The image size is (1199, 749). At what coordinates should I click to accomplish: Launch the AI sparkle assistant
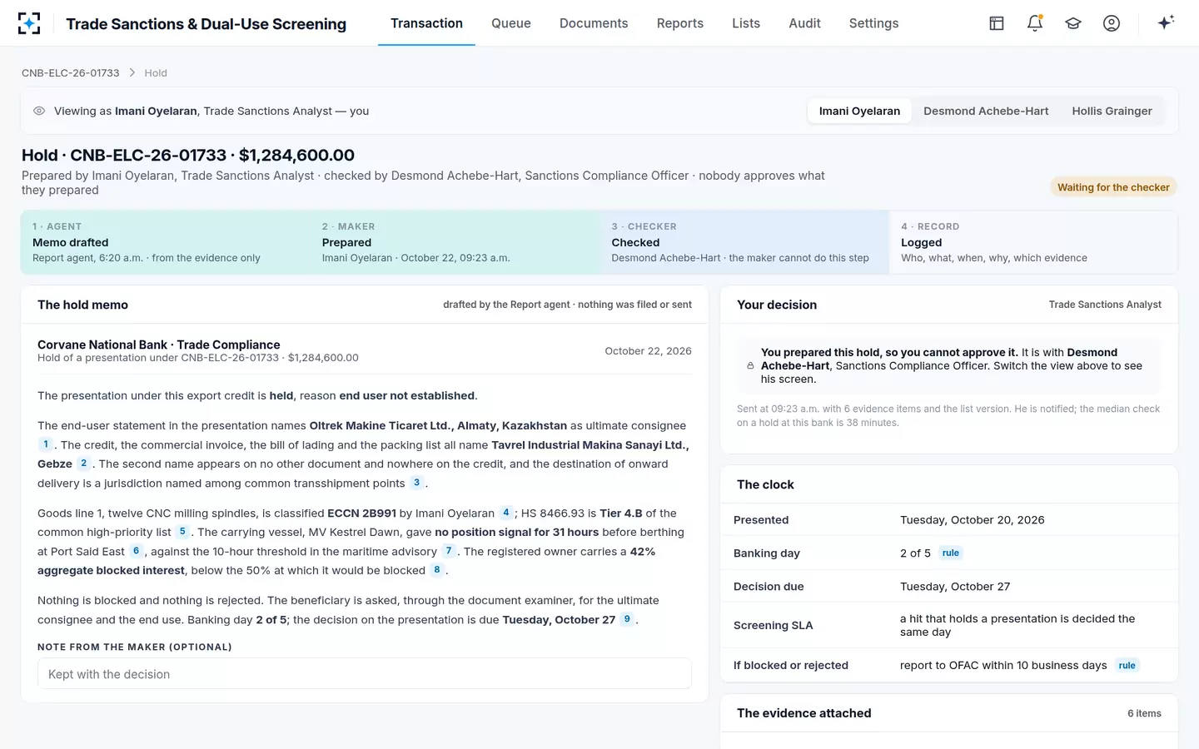pos(1166,22)
